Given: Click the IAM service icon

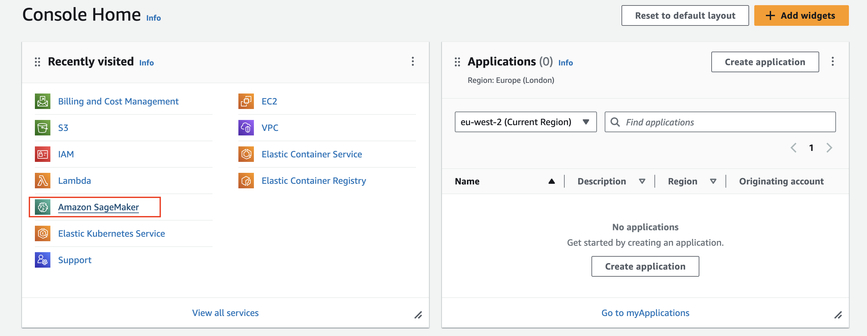Looking at the screenshot, I should pyautogui.click(x=42, y=154).
